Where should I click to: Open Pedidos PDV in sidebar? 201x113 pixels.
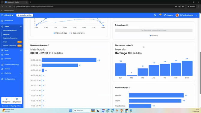[9, 20]
